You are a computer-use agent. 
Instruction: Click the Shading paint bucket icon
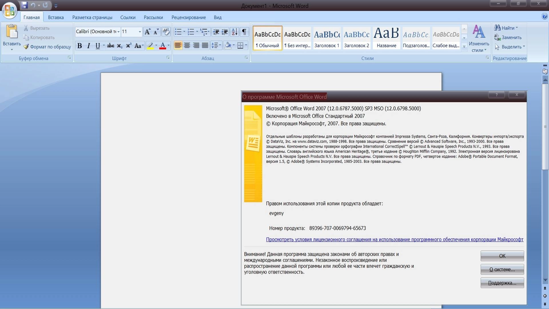pyautogui.click(x=228, y=45)
